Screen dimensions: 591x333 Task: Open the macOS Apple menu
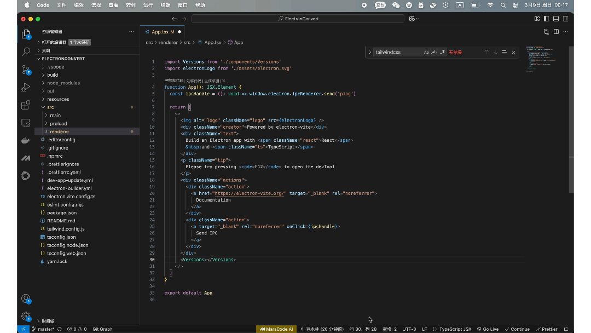pyautogui.click(x=27, y=5)
